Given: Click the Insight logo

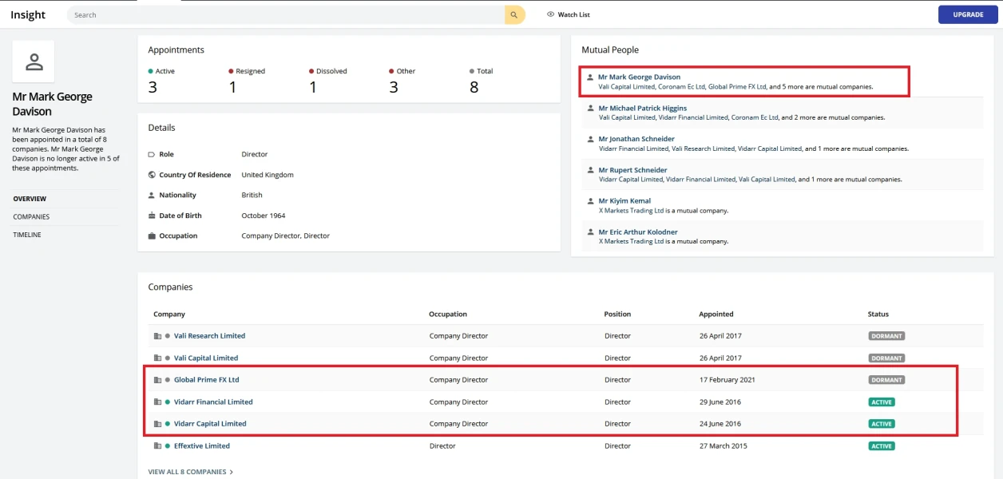Looking at the screenshot, I should click(28, 14).
